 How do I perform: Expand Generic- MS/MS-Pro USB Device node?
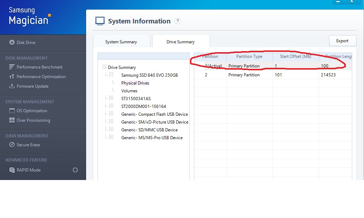pos(111,137)
